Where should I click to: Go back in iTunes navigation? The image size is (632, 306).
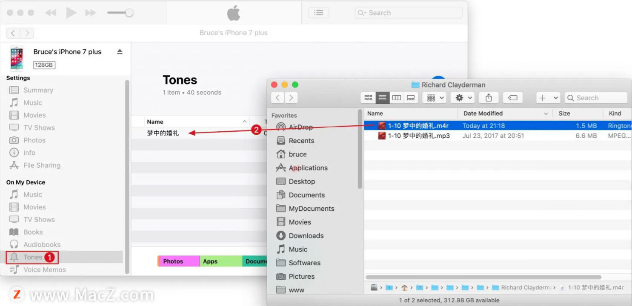pyautogui.click(x=13, y=33)
